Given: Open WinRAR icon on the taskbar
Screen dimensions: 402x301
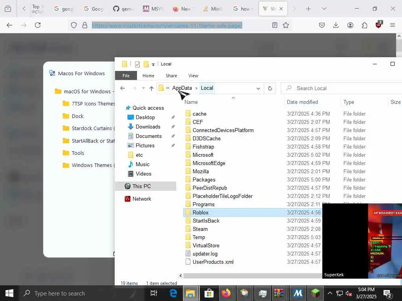Looking at the screenshot, I should [279, 293].
